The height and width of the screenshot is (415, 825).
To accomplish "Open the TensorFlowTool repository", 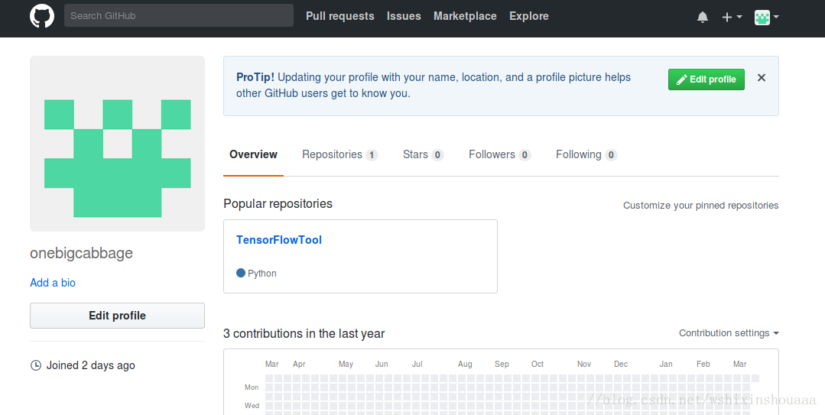I will [x=279, y=240].
